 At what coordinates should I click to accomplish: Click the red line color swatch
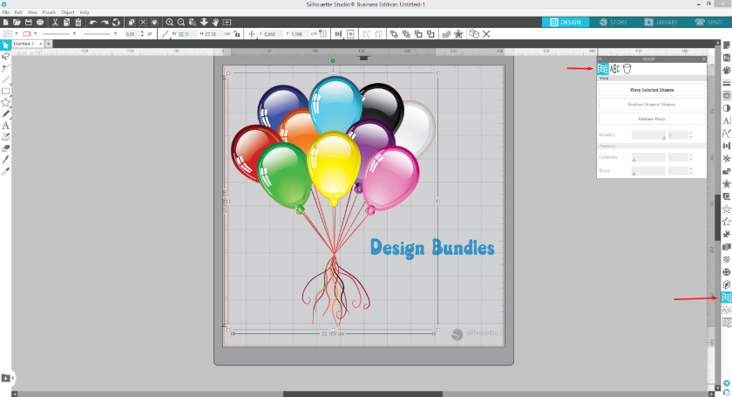[27, 34]
